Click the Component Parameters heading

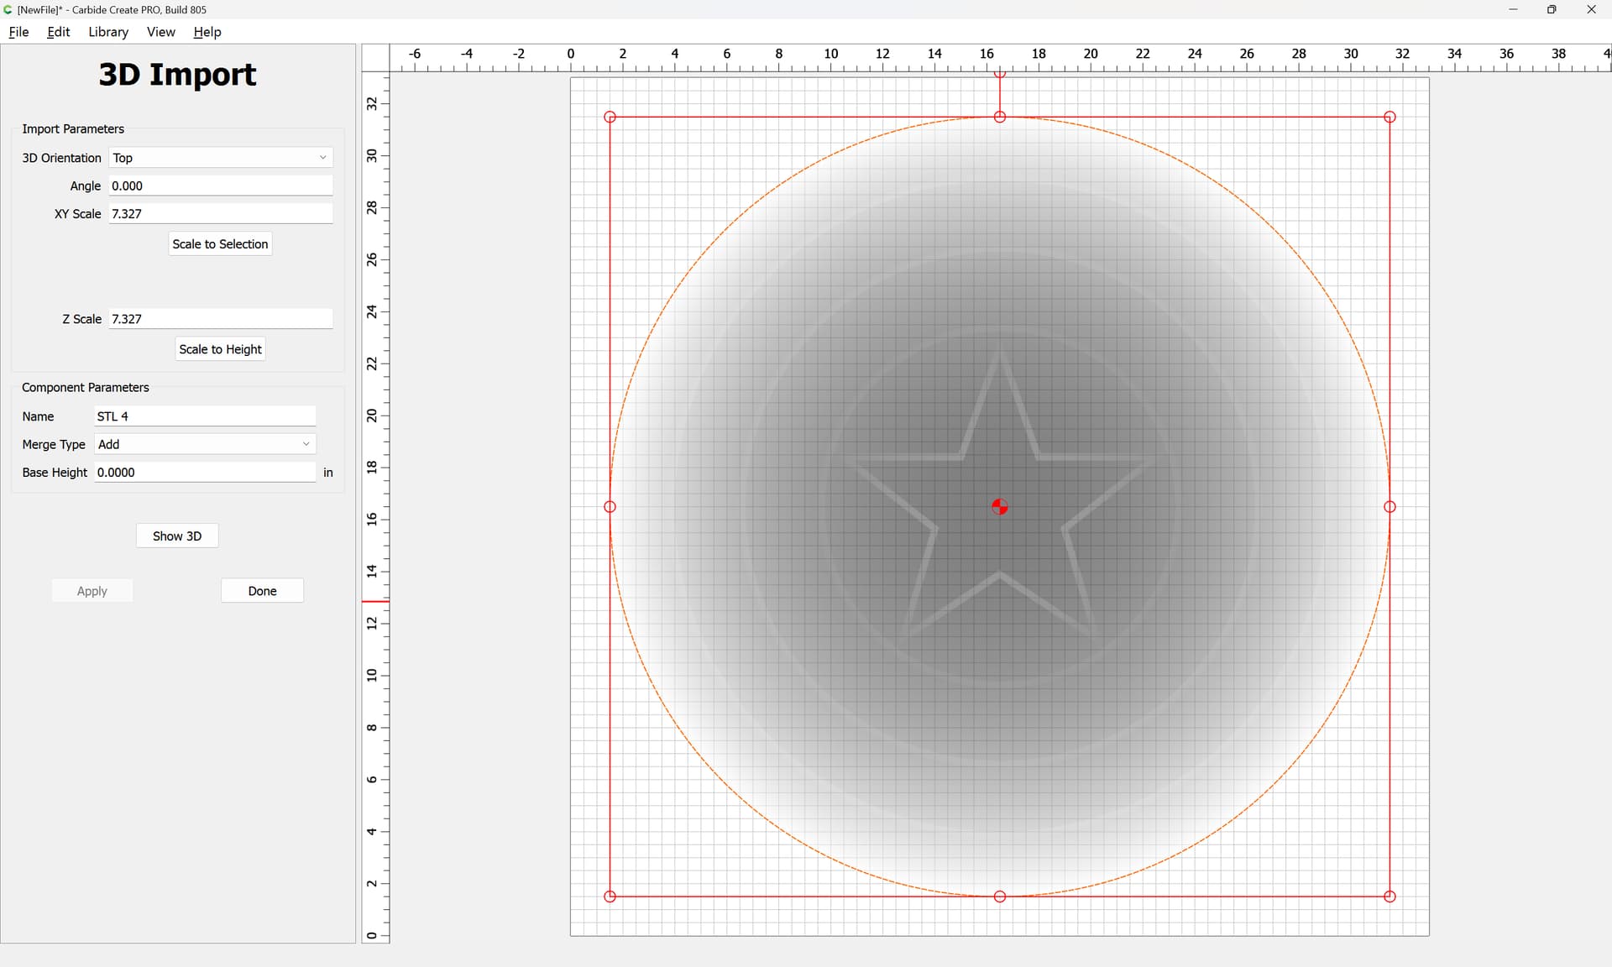[86, 387]
